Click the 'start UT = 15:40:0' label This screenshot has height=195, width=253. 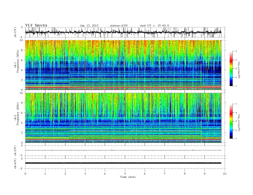[x=154, y=25]
